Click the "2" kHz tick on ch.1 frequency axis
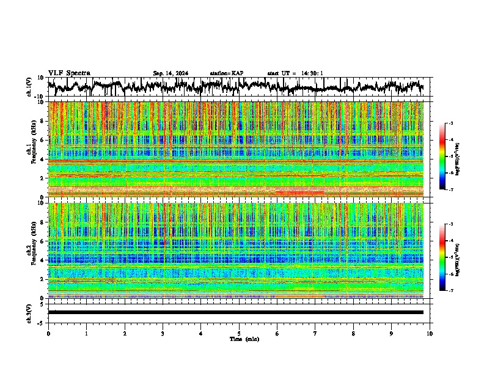484x374 pixels. [x=42, y=178]
